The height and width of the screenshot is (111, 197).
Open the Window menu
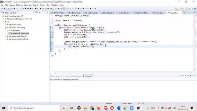point(55,5)
